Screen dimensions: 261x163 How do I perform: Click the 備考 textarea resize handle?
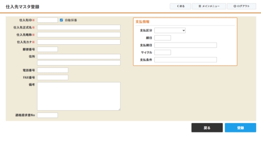click(x=119, y=109)
